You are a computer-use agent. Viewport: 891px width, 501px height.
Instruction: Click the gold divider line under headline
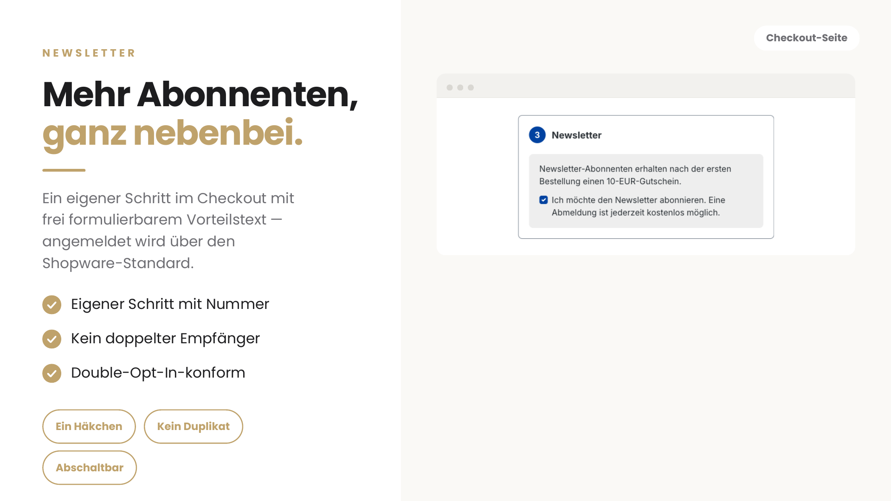[x=64, y=170]
